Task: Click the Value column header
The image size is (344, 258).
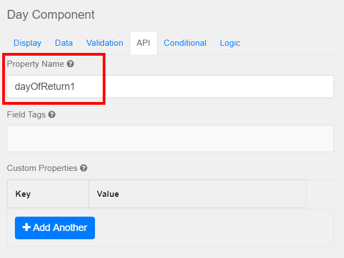Action: (108, 194)
